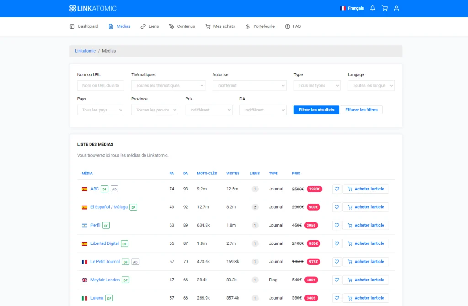
Task: Click the Linkatomic logo
Action: click(93, 8)
